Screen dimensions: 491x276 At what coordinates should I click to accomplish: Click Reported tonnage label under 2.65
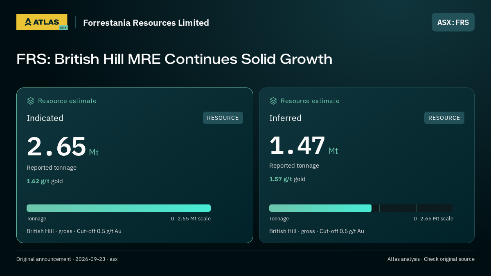coord(52,168)
